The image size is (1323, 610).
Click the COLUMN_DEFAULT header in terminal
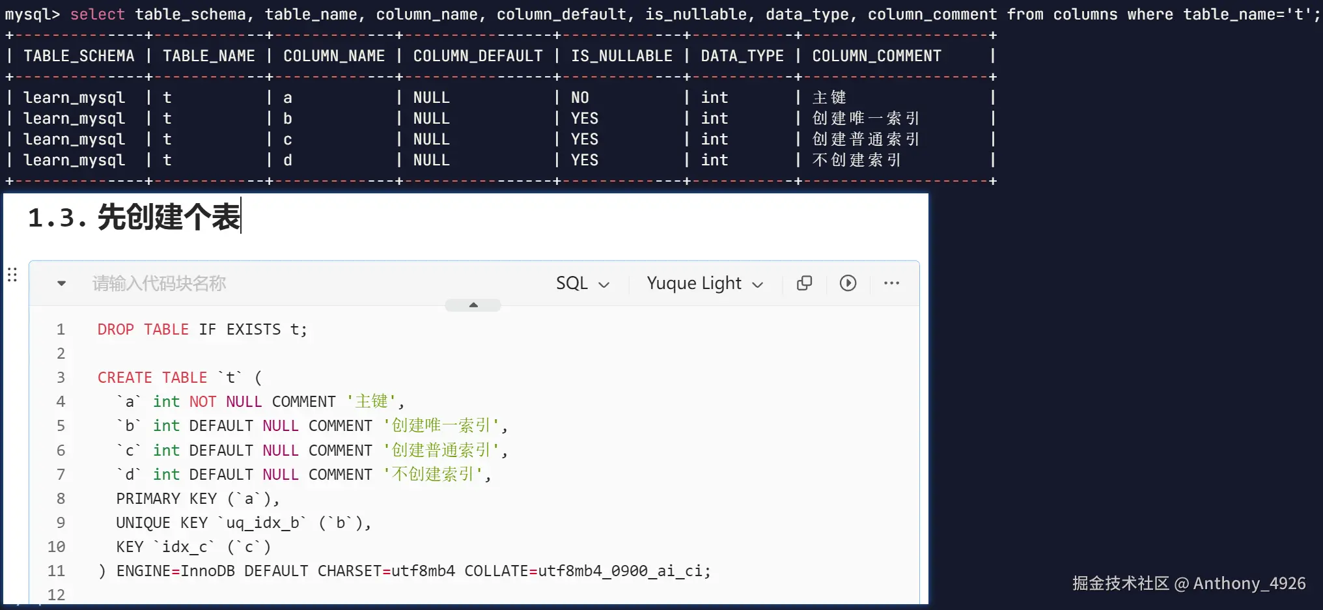[478, 56]
